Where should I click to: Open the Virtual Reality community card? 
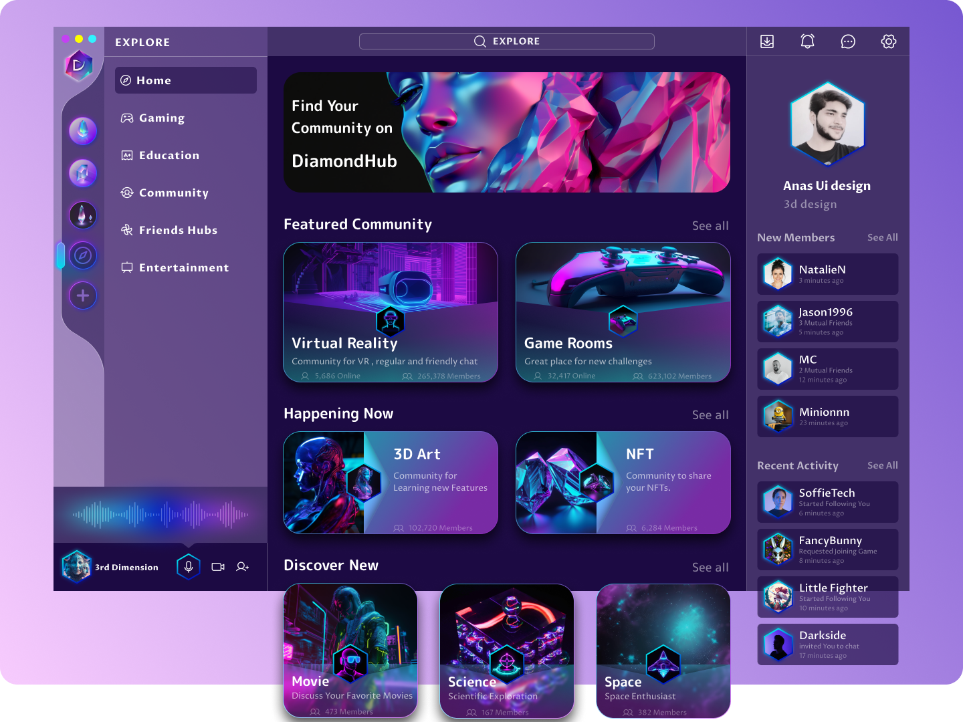point(391,312)
